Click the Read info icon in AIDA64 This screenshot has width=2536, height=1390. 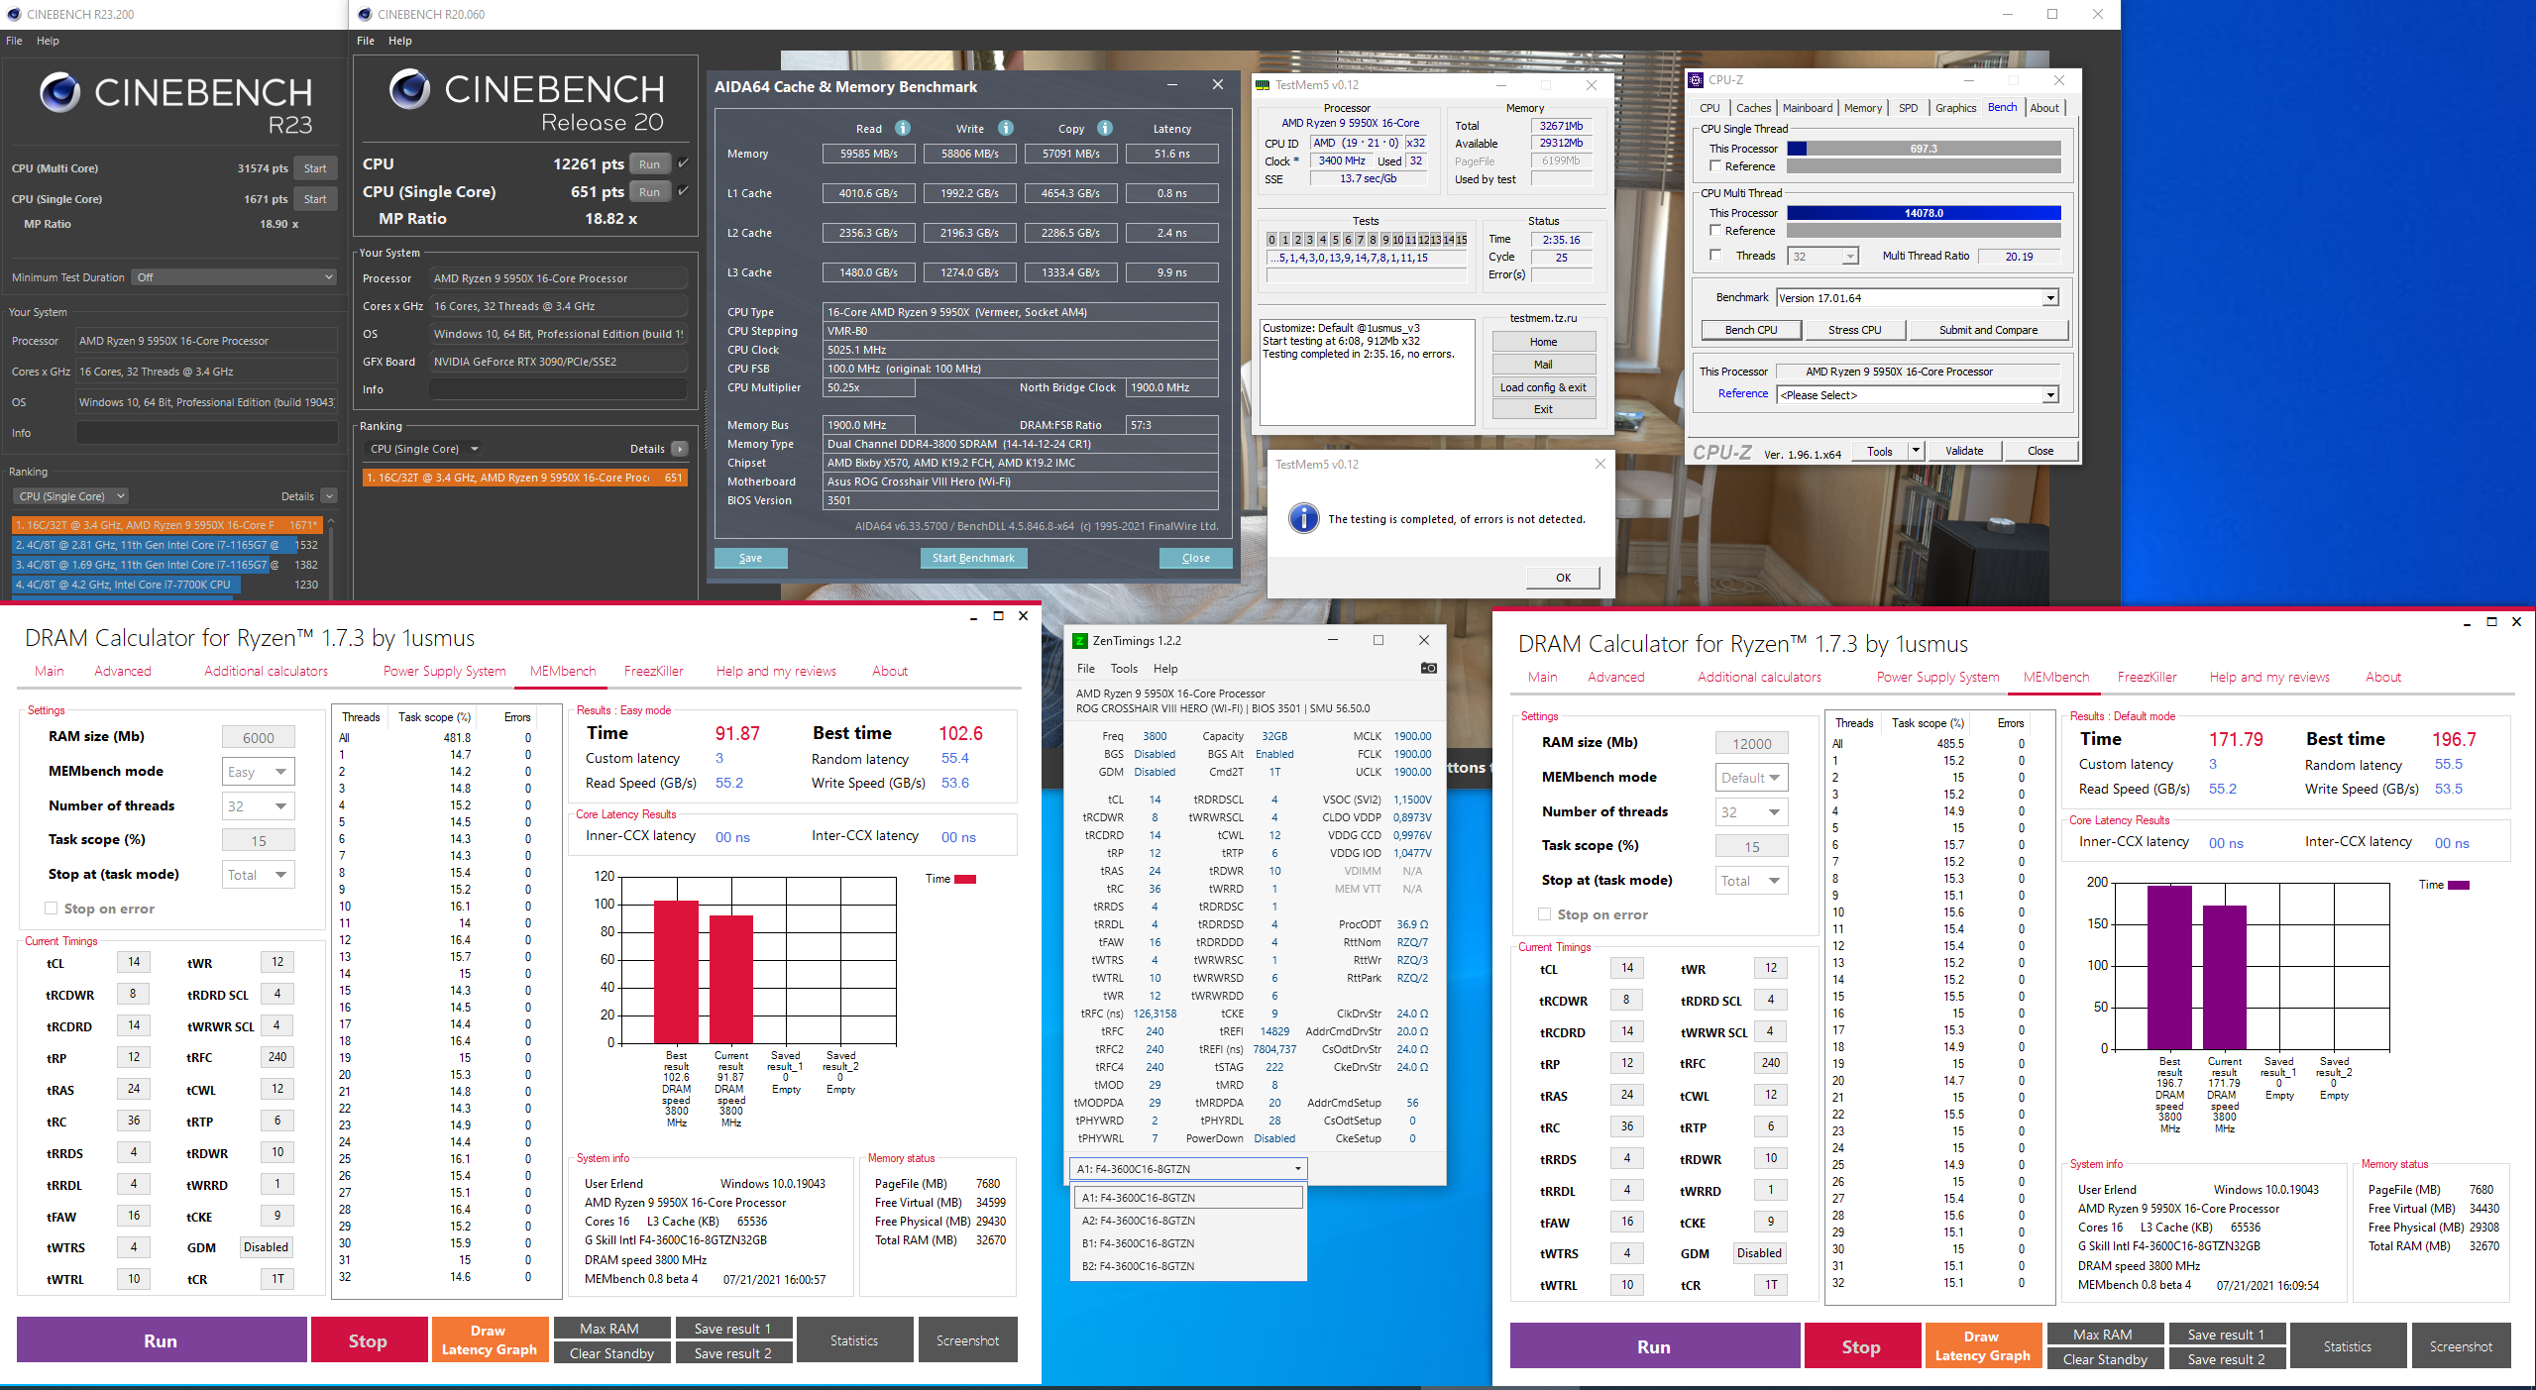[903, 128]
